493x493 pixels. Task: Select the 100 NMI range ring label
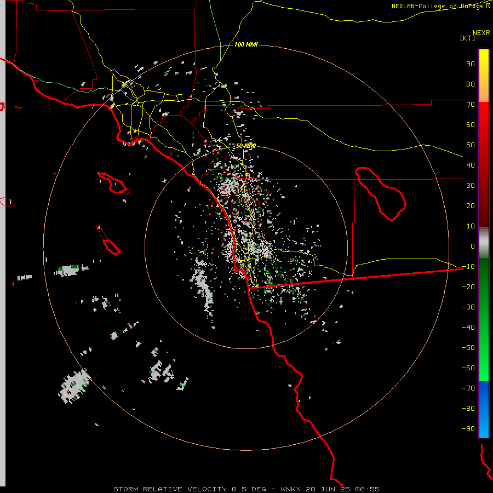[246, 44]
